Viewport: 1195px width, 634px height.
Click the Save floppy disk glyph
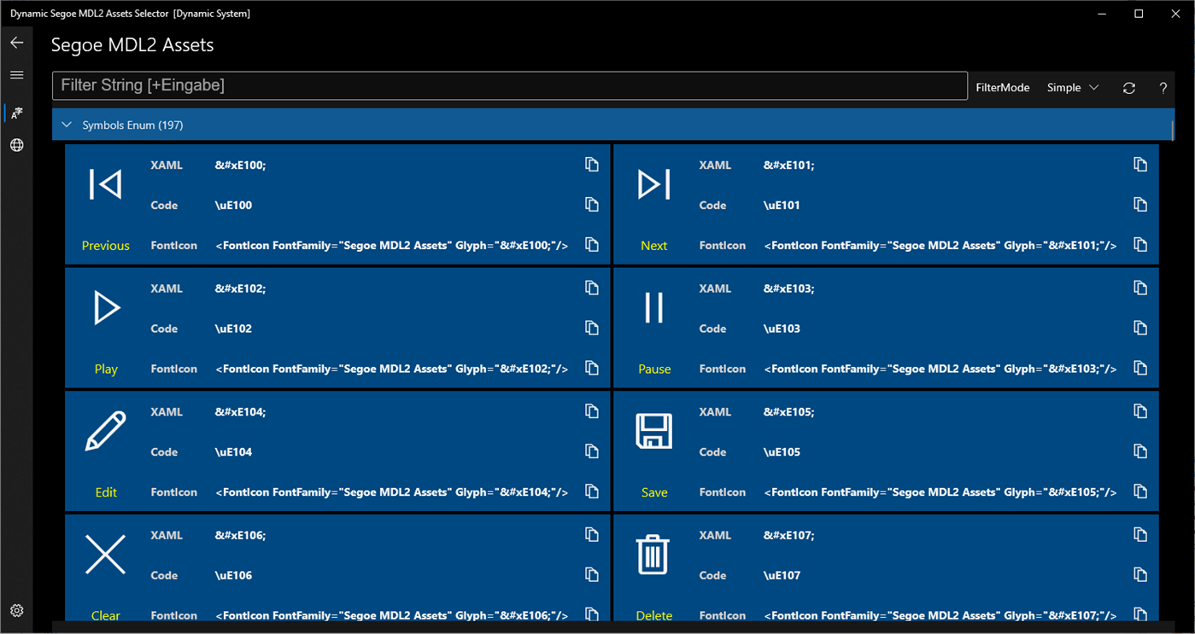coord(654,431)
